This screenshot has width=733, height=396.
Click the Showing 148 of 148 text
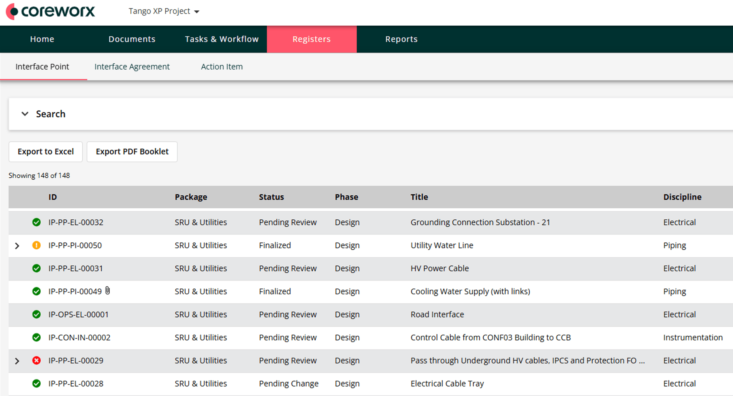click(x=39, y=175)
